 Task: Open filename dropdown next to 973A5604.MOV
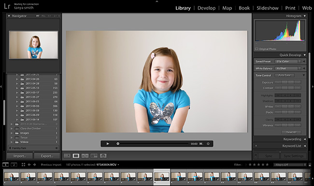[118, 165]
